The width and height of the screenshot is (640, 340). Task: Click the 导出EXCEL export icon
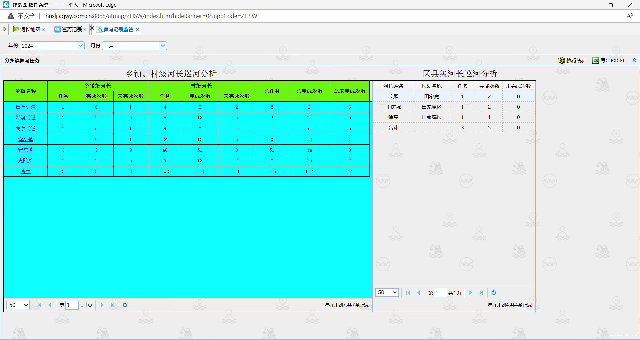pos(595,60)
